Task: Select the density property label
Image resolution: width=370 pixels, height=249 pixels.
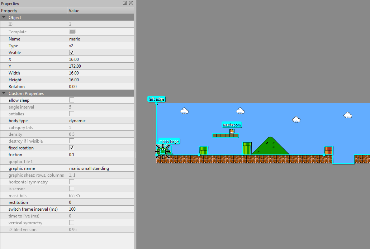Action: click(x=15, y=134)
